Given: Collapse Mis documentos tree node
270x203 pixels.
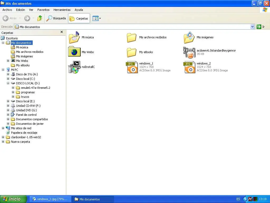Looking at the screenshot, I should (3, 43).
